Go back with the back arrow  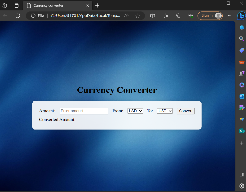[5, 15]
